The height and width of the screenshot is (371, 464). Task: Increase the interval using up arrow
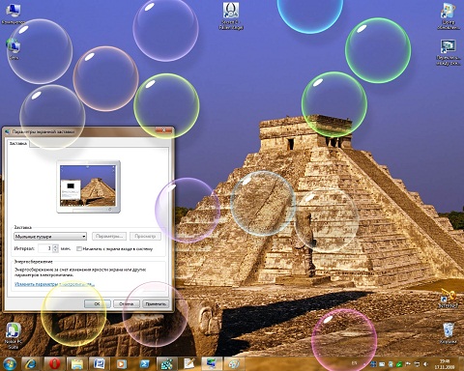55,246
